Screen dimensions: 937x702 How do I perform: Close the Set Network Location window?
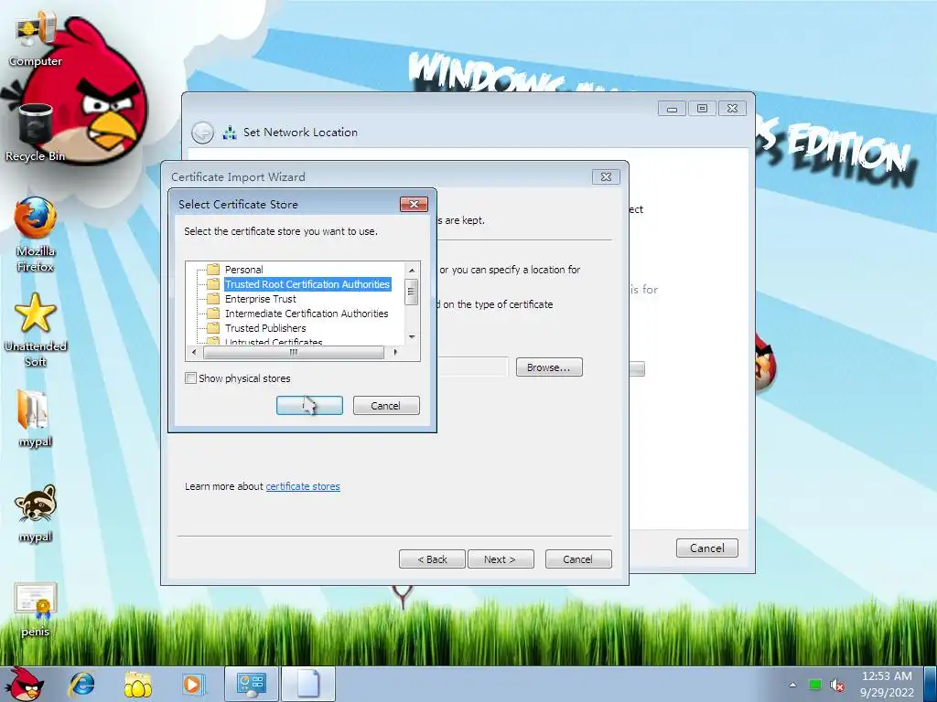pos(732,109)
